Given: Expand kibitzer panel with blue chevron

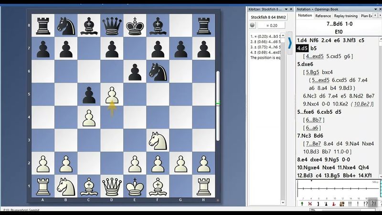Looking at the screenshot, I should 289,43.
